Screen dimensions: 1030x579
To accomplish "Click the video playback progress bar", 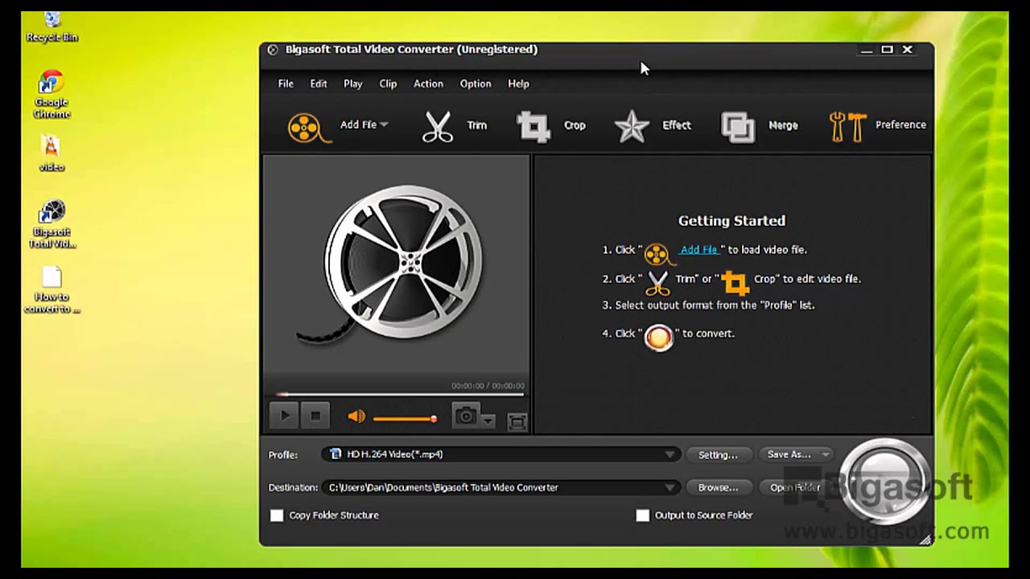I will (399, 394).
